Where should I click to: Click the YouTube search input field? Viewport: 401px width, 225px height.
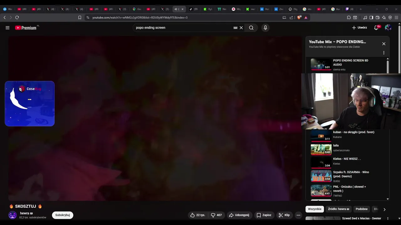click(x=183, y=27)
